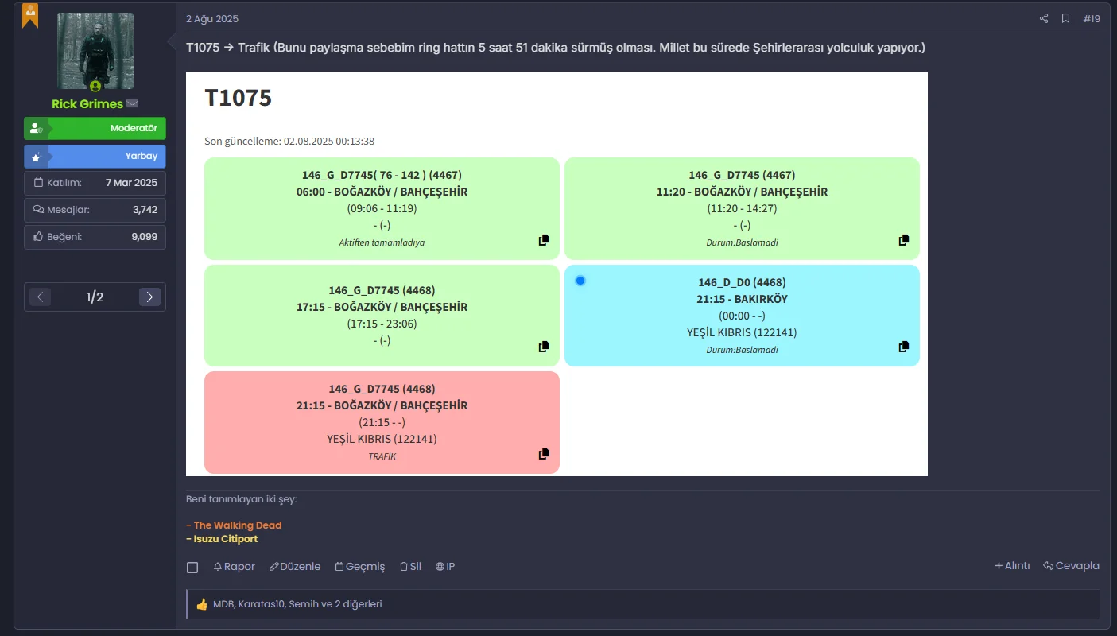Go to next page in the 1/2 pager
The image size is (1117, 636).
click(149, 297)
